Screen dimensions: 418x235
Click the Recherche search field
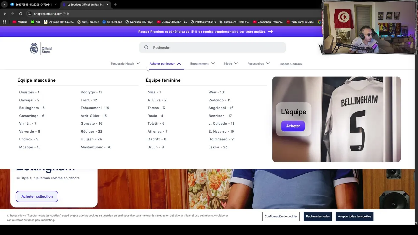[213, 48]
